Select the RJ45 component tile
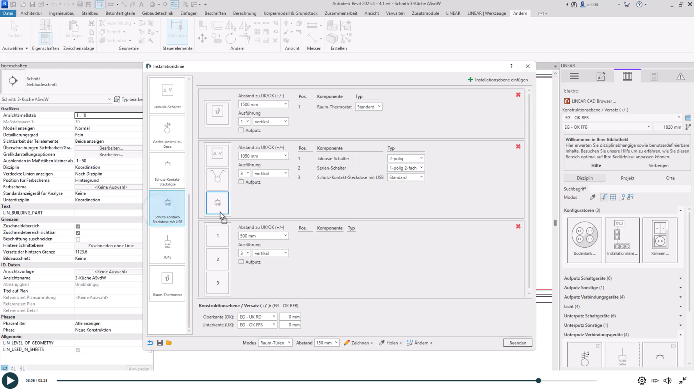Viewport: 694px width, 390px height. pyautogui.click(x=167, y=245)
